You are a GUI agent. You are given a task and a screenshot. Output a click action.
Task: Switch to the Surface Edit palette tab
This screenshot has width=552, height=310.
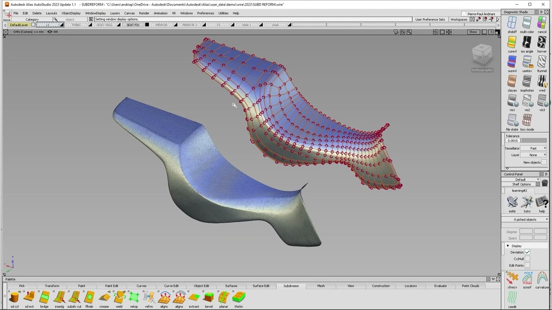pos(261,286)
